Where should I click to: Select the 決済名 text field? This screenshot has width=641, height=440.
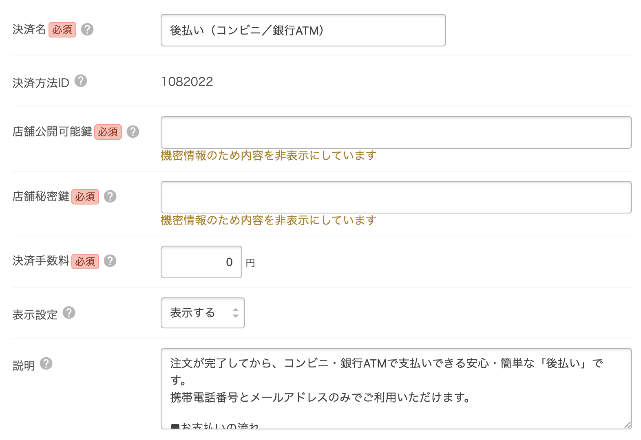pos(303,30)
